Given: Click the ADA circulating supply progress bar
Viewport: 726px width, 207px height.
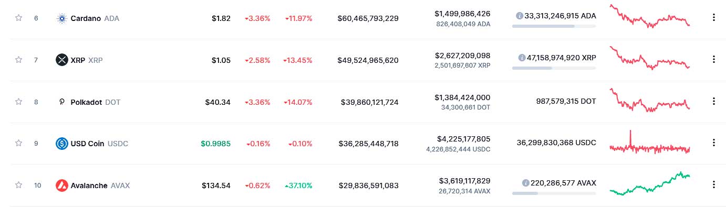Looking at the screenshot, I should (x=554, y=26).
